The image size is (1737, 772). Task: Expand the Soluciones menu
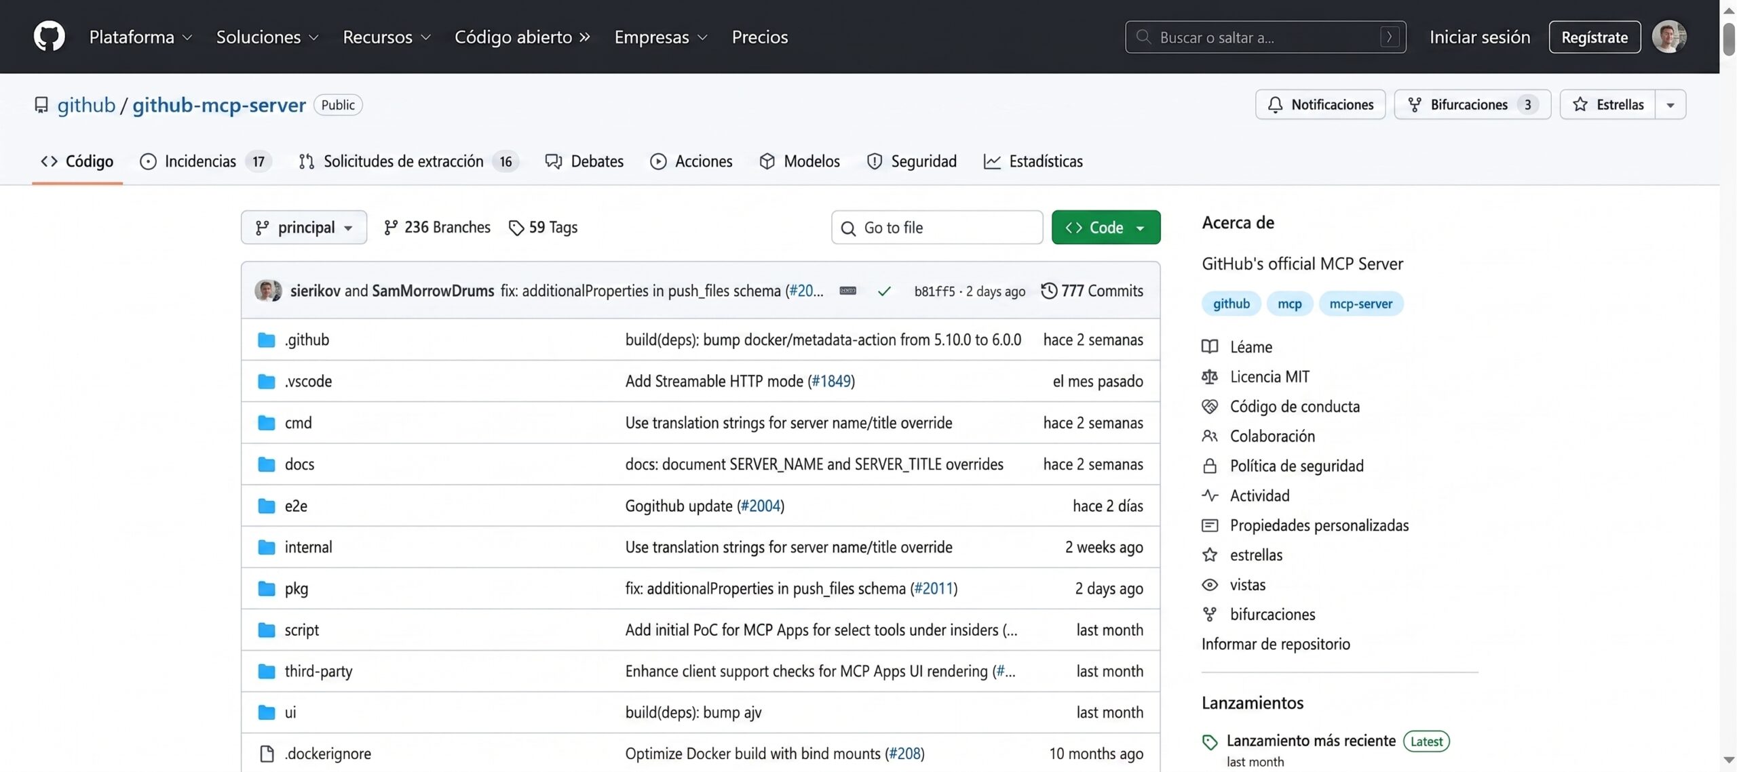coord(267,37)
